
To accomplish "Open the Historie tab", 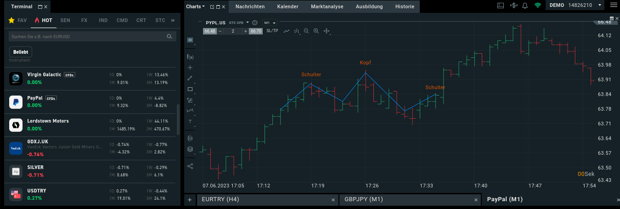I will [x=405, y=6].
